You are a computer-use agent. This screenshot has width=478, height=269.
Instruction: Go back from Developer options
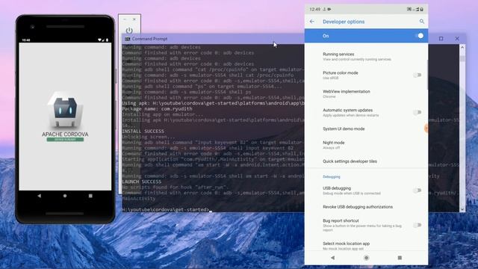pos(312,22)
